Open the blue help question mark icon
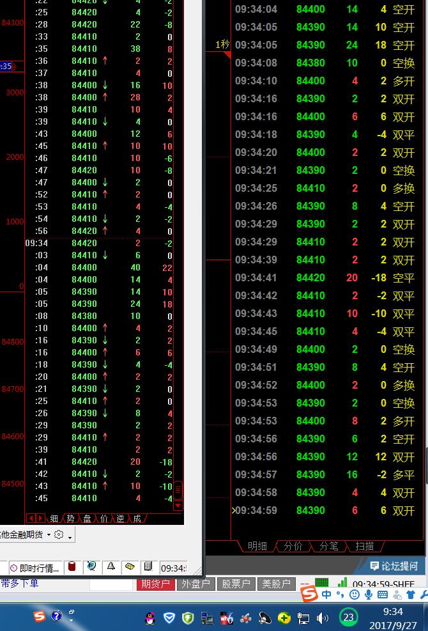Image resolution: width=428 pixels, height=631 pixels. point(56,616)
